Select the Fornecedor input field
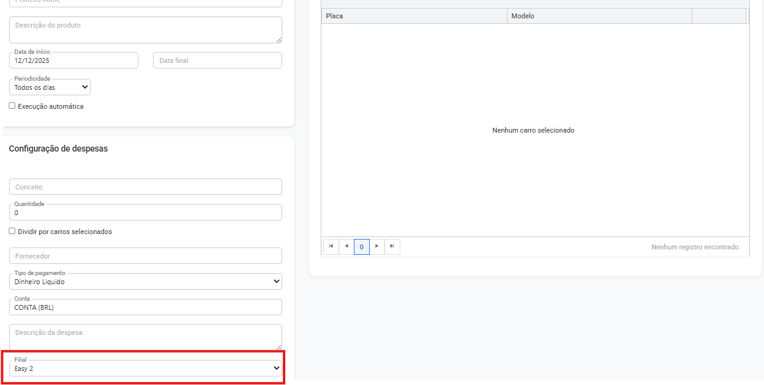764x385 pixels. point(146,256)
